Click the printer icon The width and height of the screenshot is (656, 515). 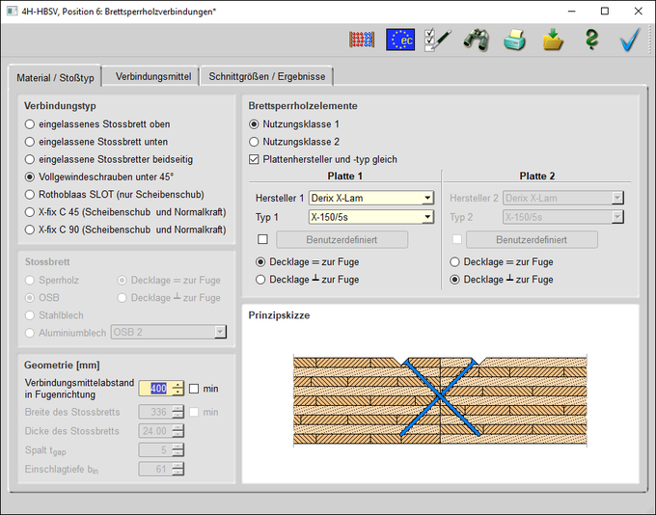(515, 40)
